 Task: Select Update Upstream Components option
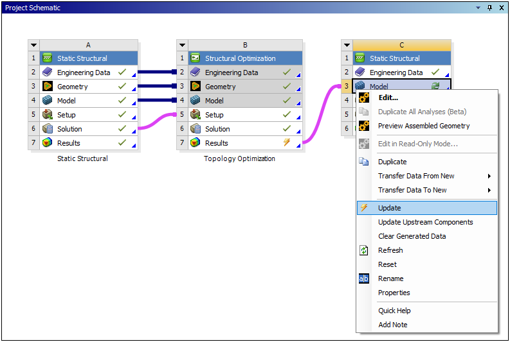[x=425, y=222]
